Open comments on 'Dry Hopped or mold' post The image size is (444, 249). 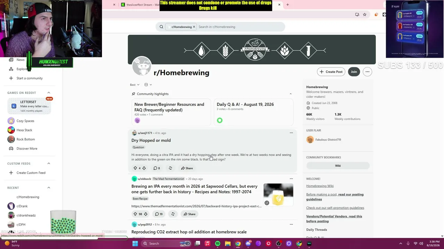[157, 168]
